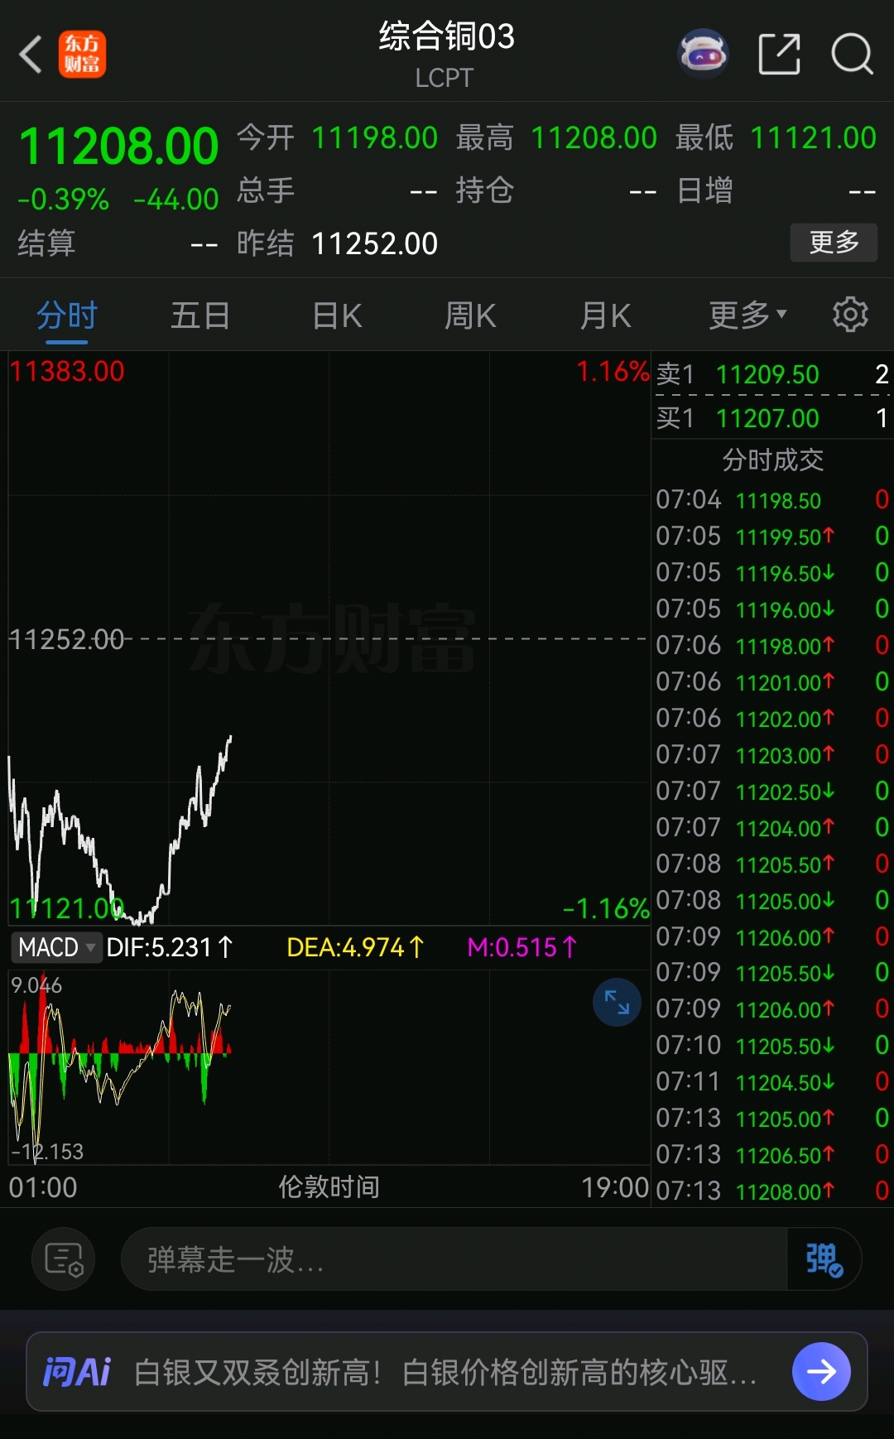The width and height of the screenshot is (894, 1439).
Task: Tap the M:0.515 indicator value
Action: click(522, 947)
